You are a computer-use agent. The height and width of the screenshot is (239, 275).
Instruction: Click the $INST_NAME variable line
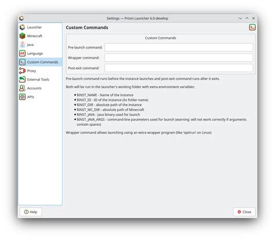tap(105, 95)
